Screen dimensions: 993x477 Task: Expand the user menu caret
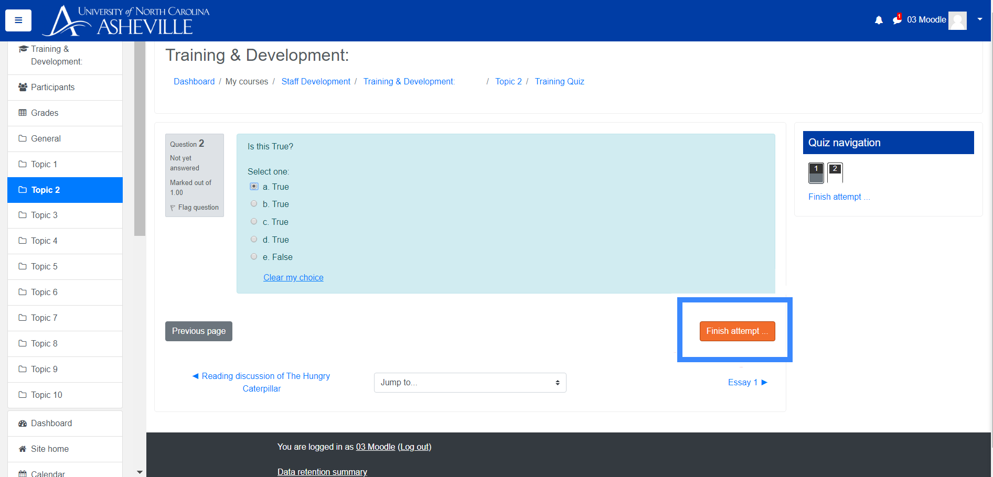click(979, 19)
